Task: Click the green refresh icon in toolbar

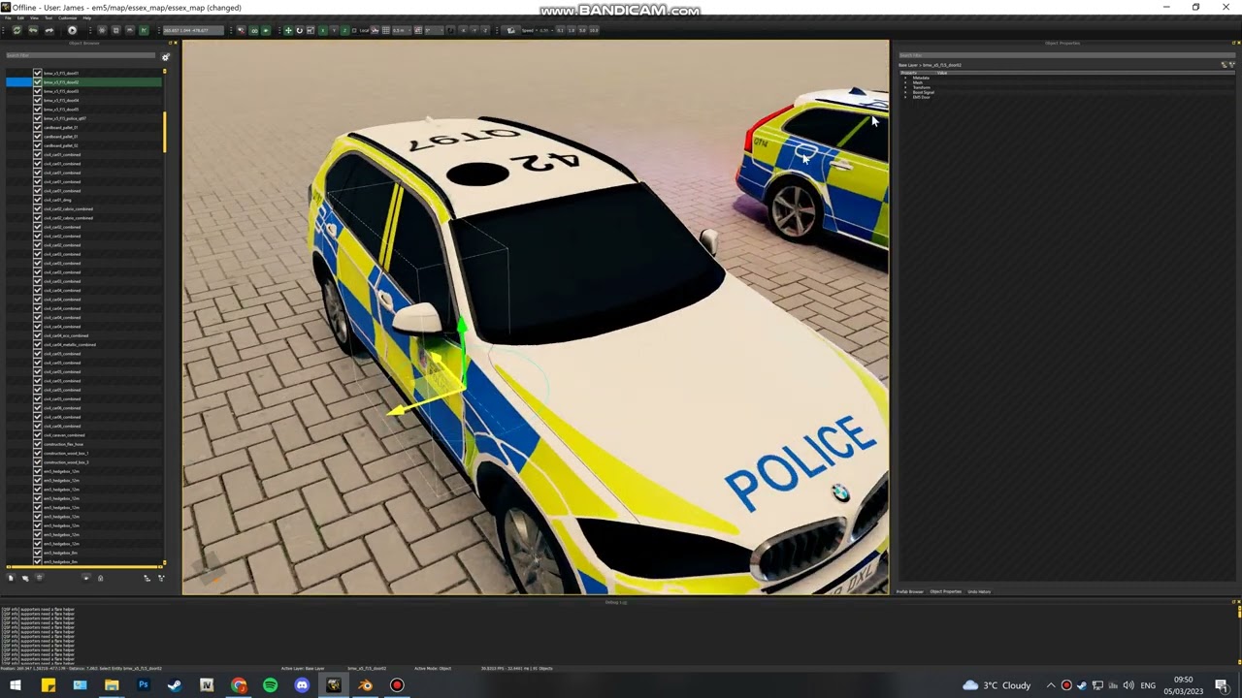Action: 16,30
